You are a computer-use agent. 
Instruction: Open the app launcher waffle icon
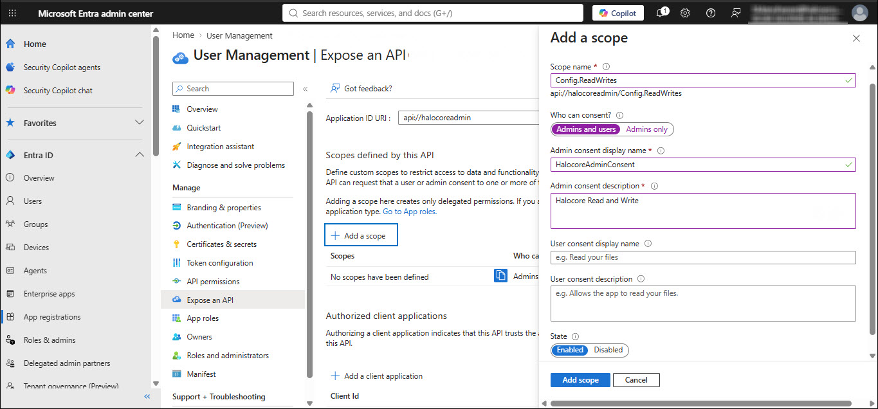[13, 14]
